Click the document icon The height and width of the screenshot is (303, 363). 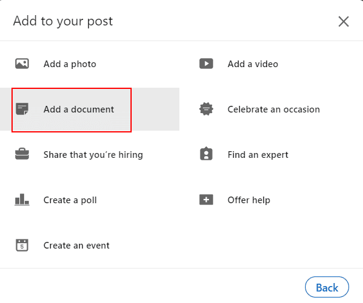pos(22,109)
